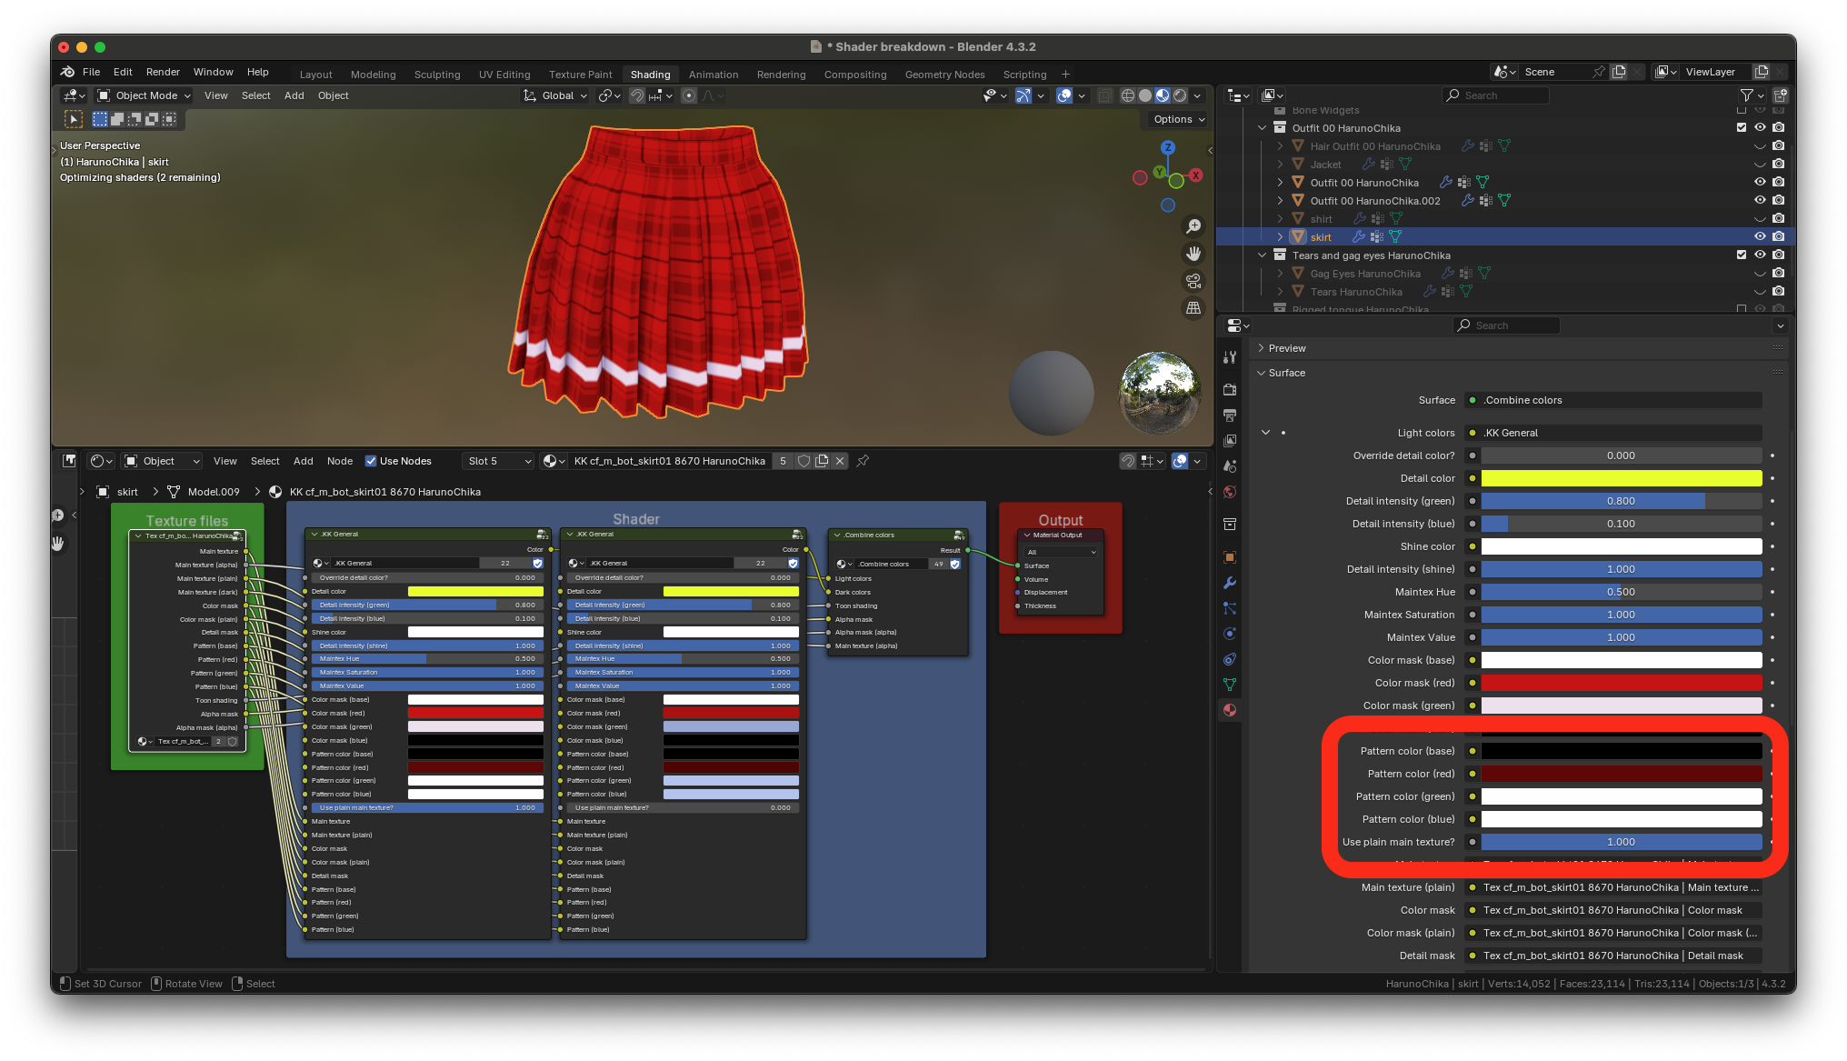Toggle the Use Nodes checkbox

(371, 461)
